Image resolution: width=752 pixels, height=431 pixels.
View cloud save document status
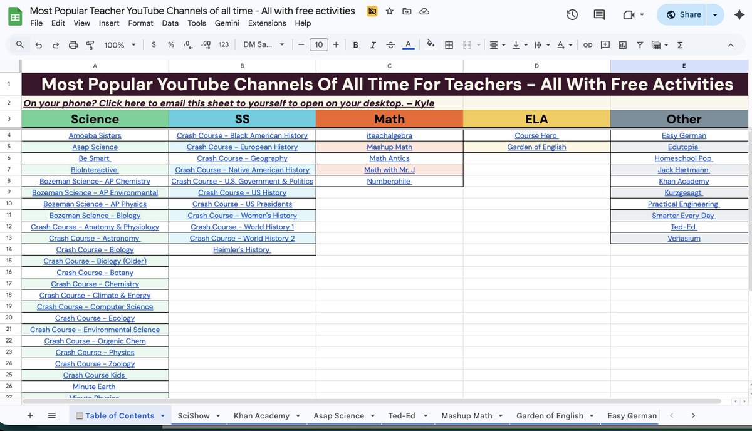424,11
